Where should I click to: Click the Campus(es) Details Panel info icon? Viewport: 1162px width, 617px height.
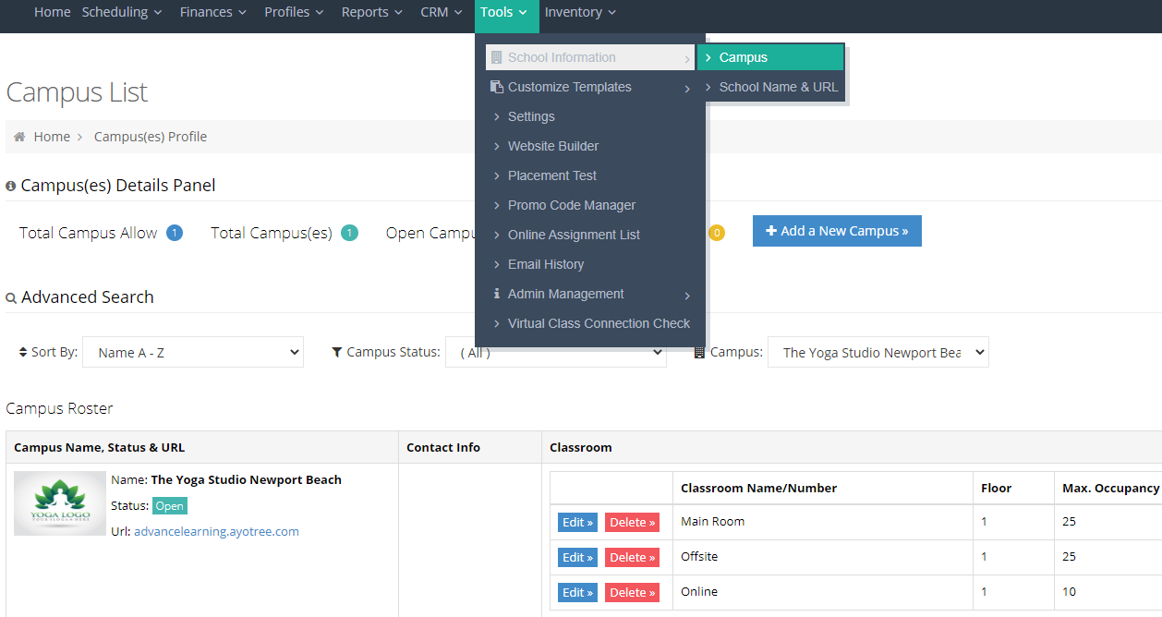(11, 186)
